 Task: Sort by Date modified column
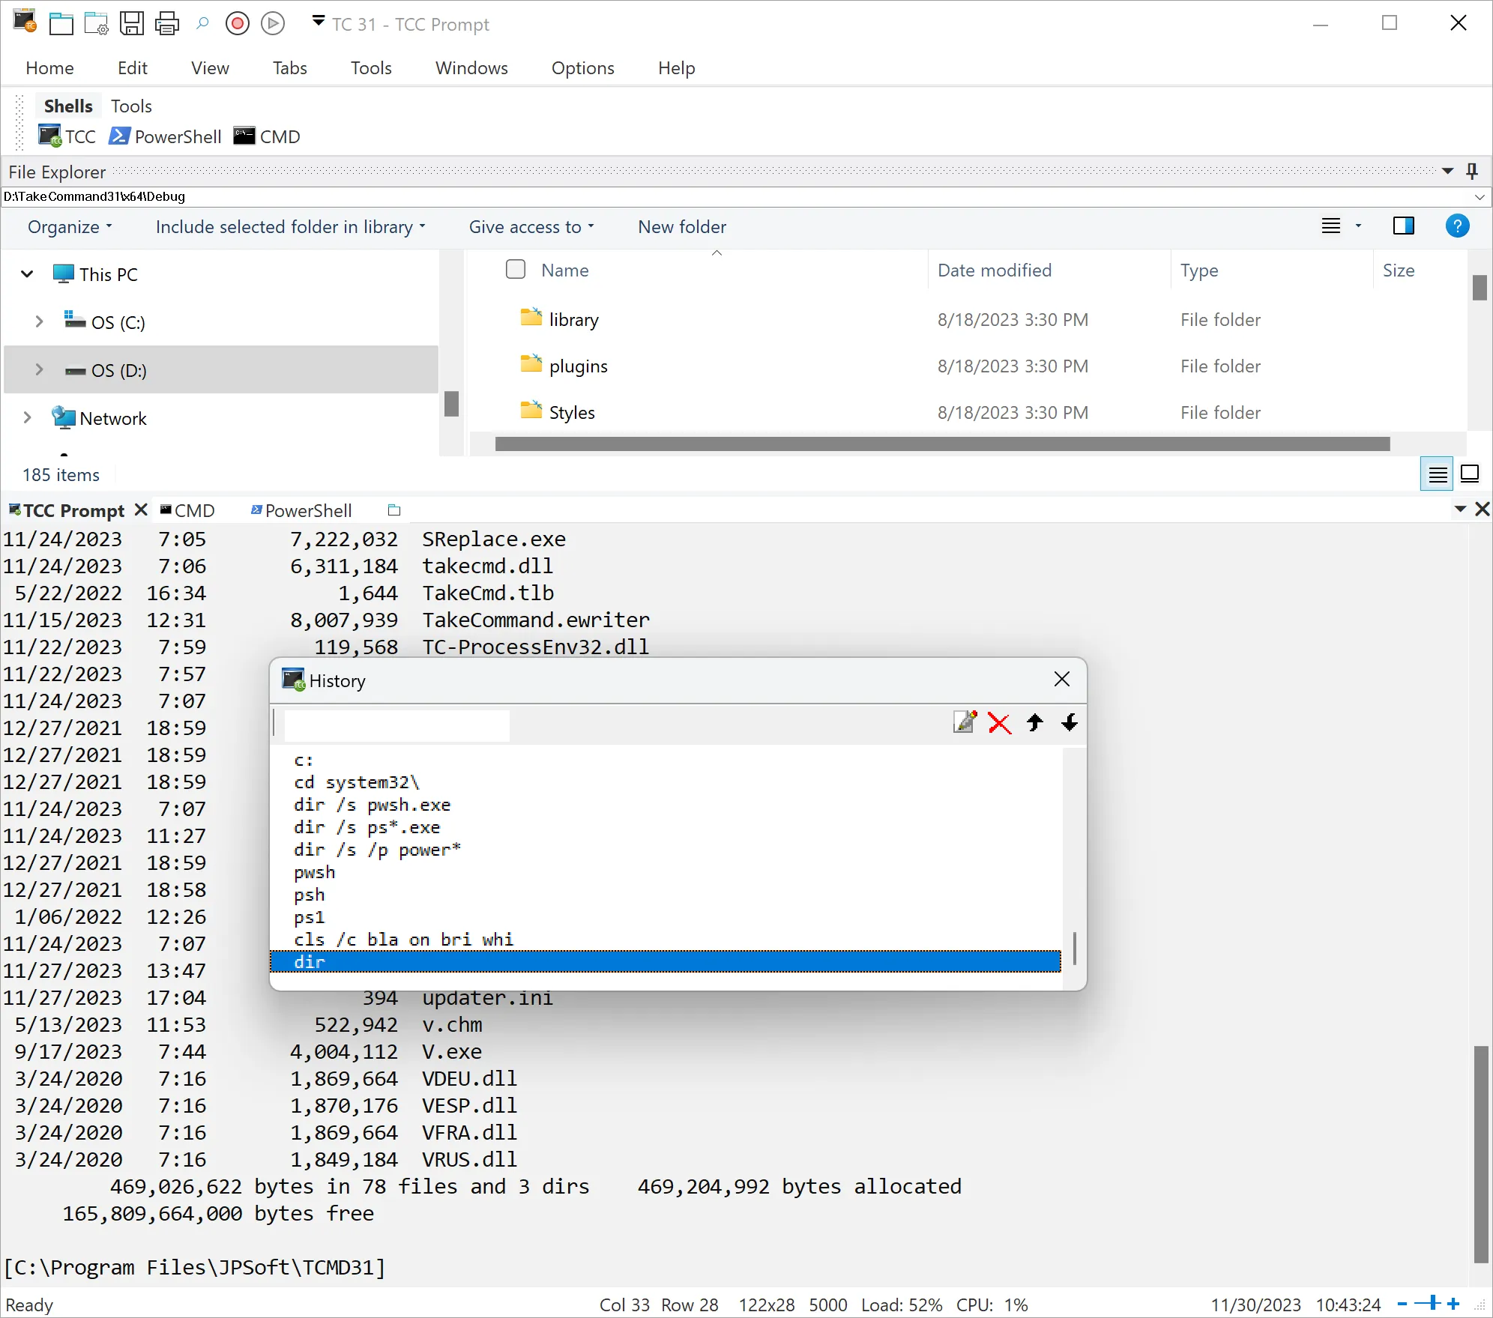click(994, 270)
